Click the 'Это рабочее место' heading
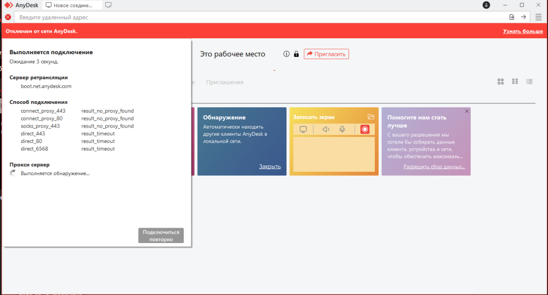 tap(232, 54)
